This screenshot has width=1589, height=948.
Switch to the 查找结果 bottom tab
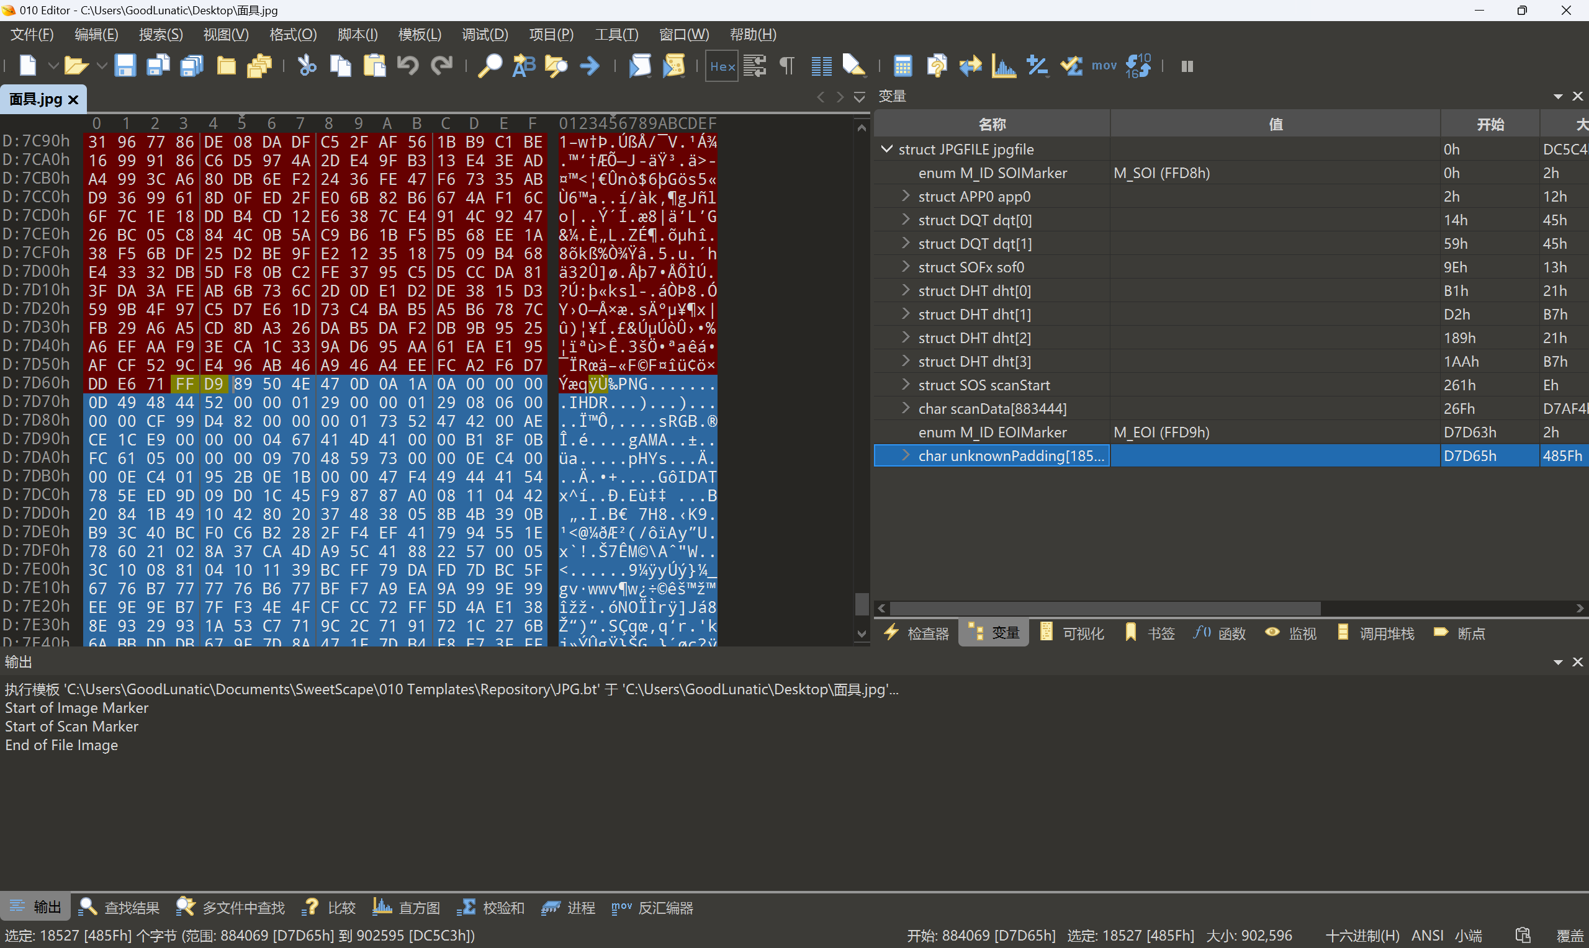coord(119,907)
